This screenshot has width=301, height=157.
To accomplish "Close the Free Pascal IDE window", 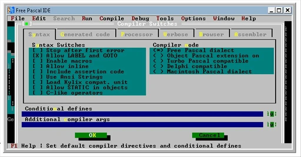I will [287, 10].
